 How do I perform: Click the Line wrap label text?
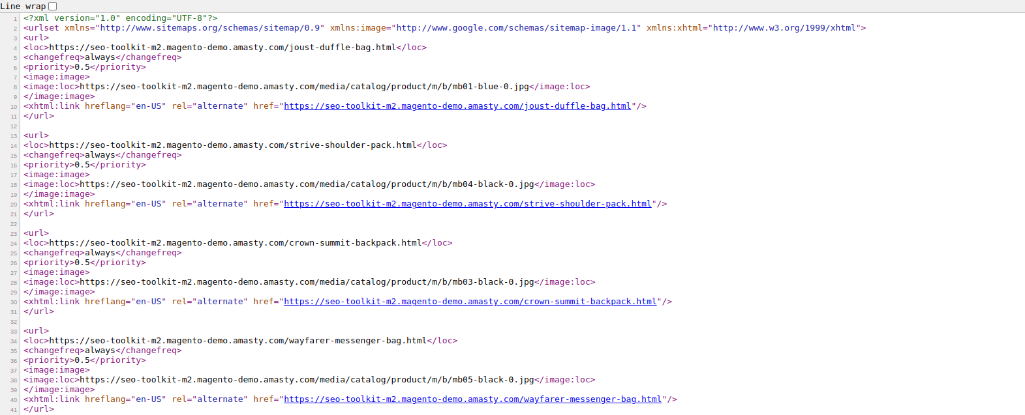pyautogui.click(x=23, y=6)
